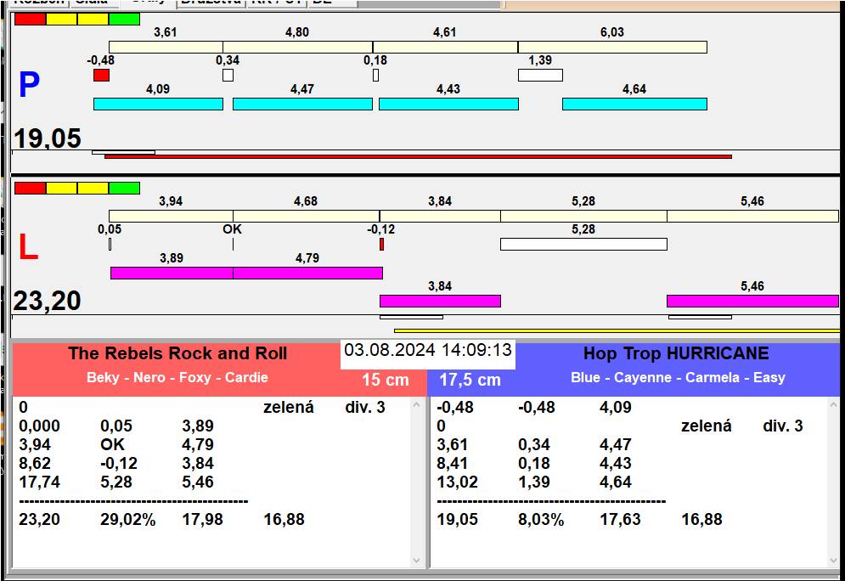Select the white 0,34 pass marker in lane P
This screenshot has width=845, height=581.
coord(228,76)
